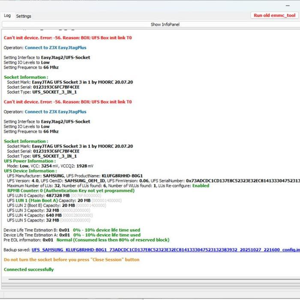Open the Settings tab
This screenshot has width=300, height=300.
pos(24,16)
